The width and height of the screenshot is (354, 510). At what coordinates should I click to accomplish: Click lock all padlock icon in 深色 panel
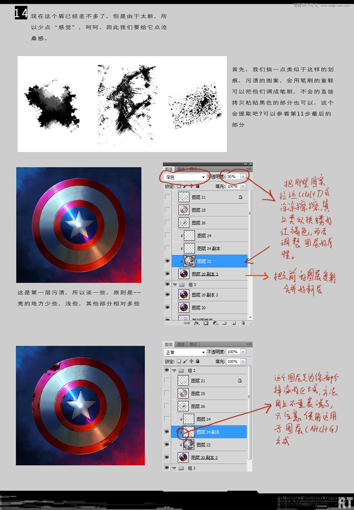197,186
